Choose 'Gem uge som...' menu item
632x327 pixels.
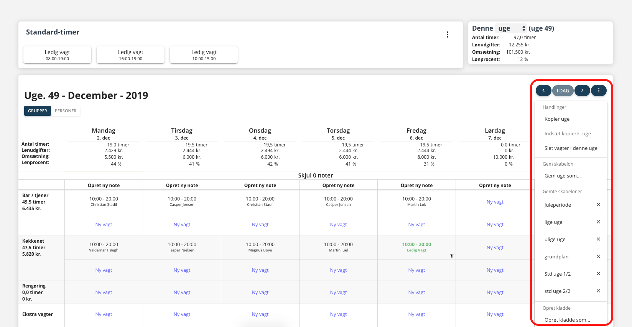[x=562, y=176]
